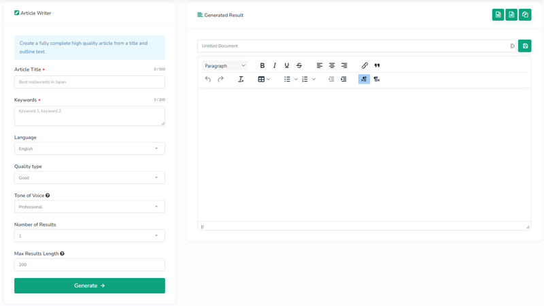Expand bullet list style arrow
Image resolution: width=544 pixels, height=306 pixels.
coord(296,79)
